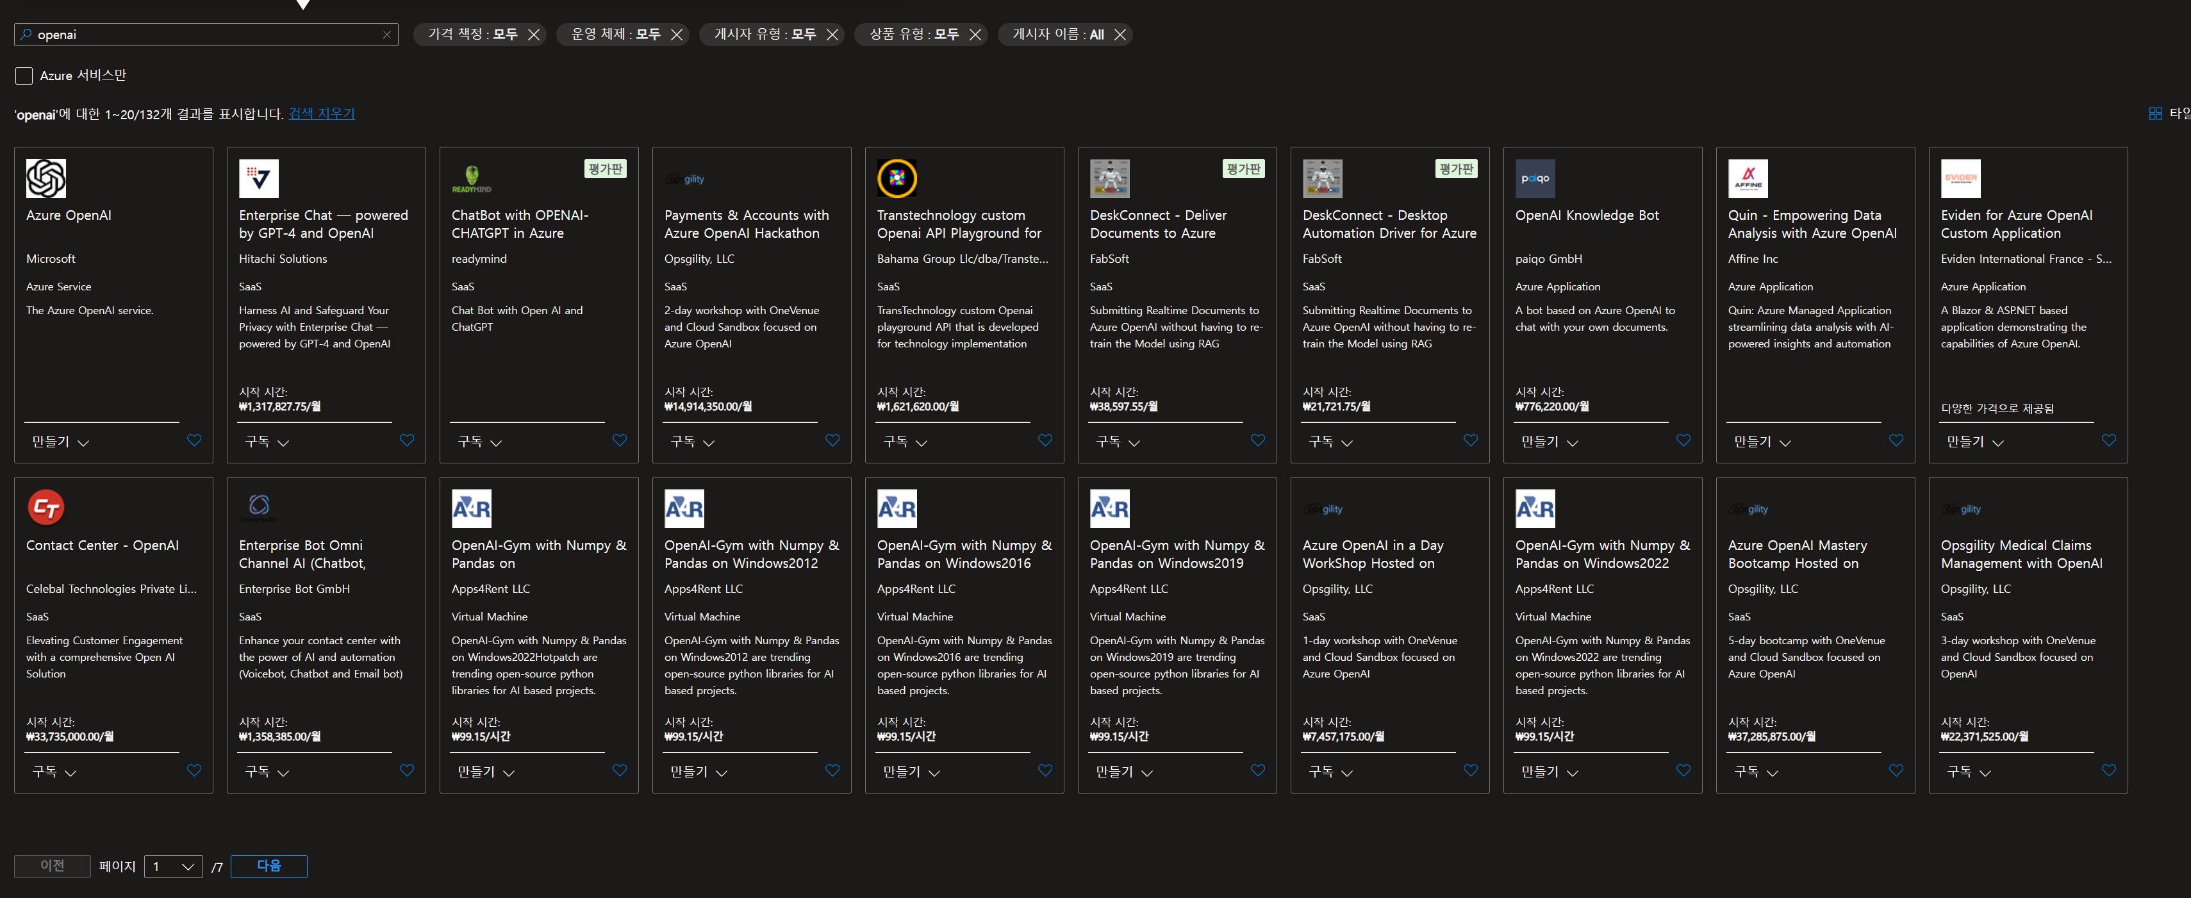Favorite ChatBot with OPENAI-CHATGPT card

click(619, 440)
